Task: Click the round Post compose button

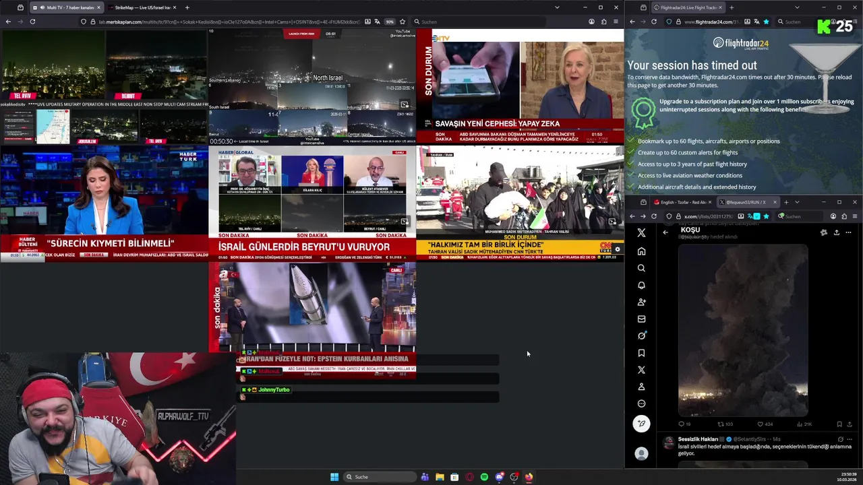Action: click(641, 423)
